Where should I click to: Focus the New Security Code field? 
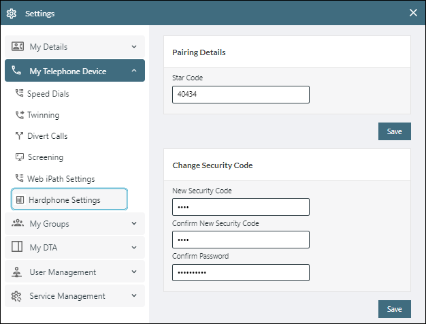click(241, 207)
